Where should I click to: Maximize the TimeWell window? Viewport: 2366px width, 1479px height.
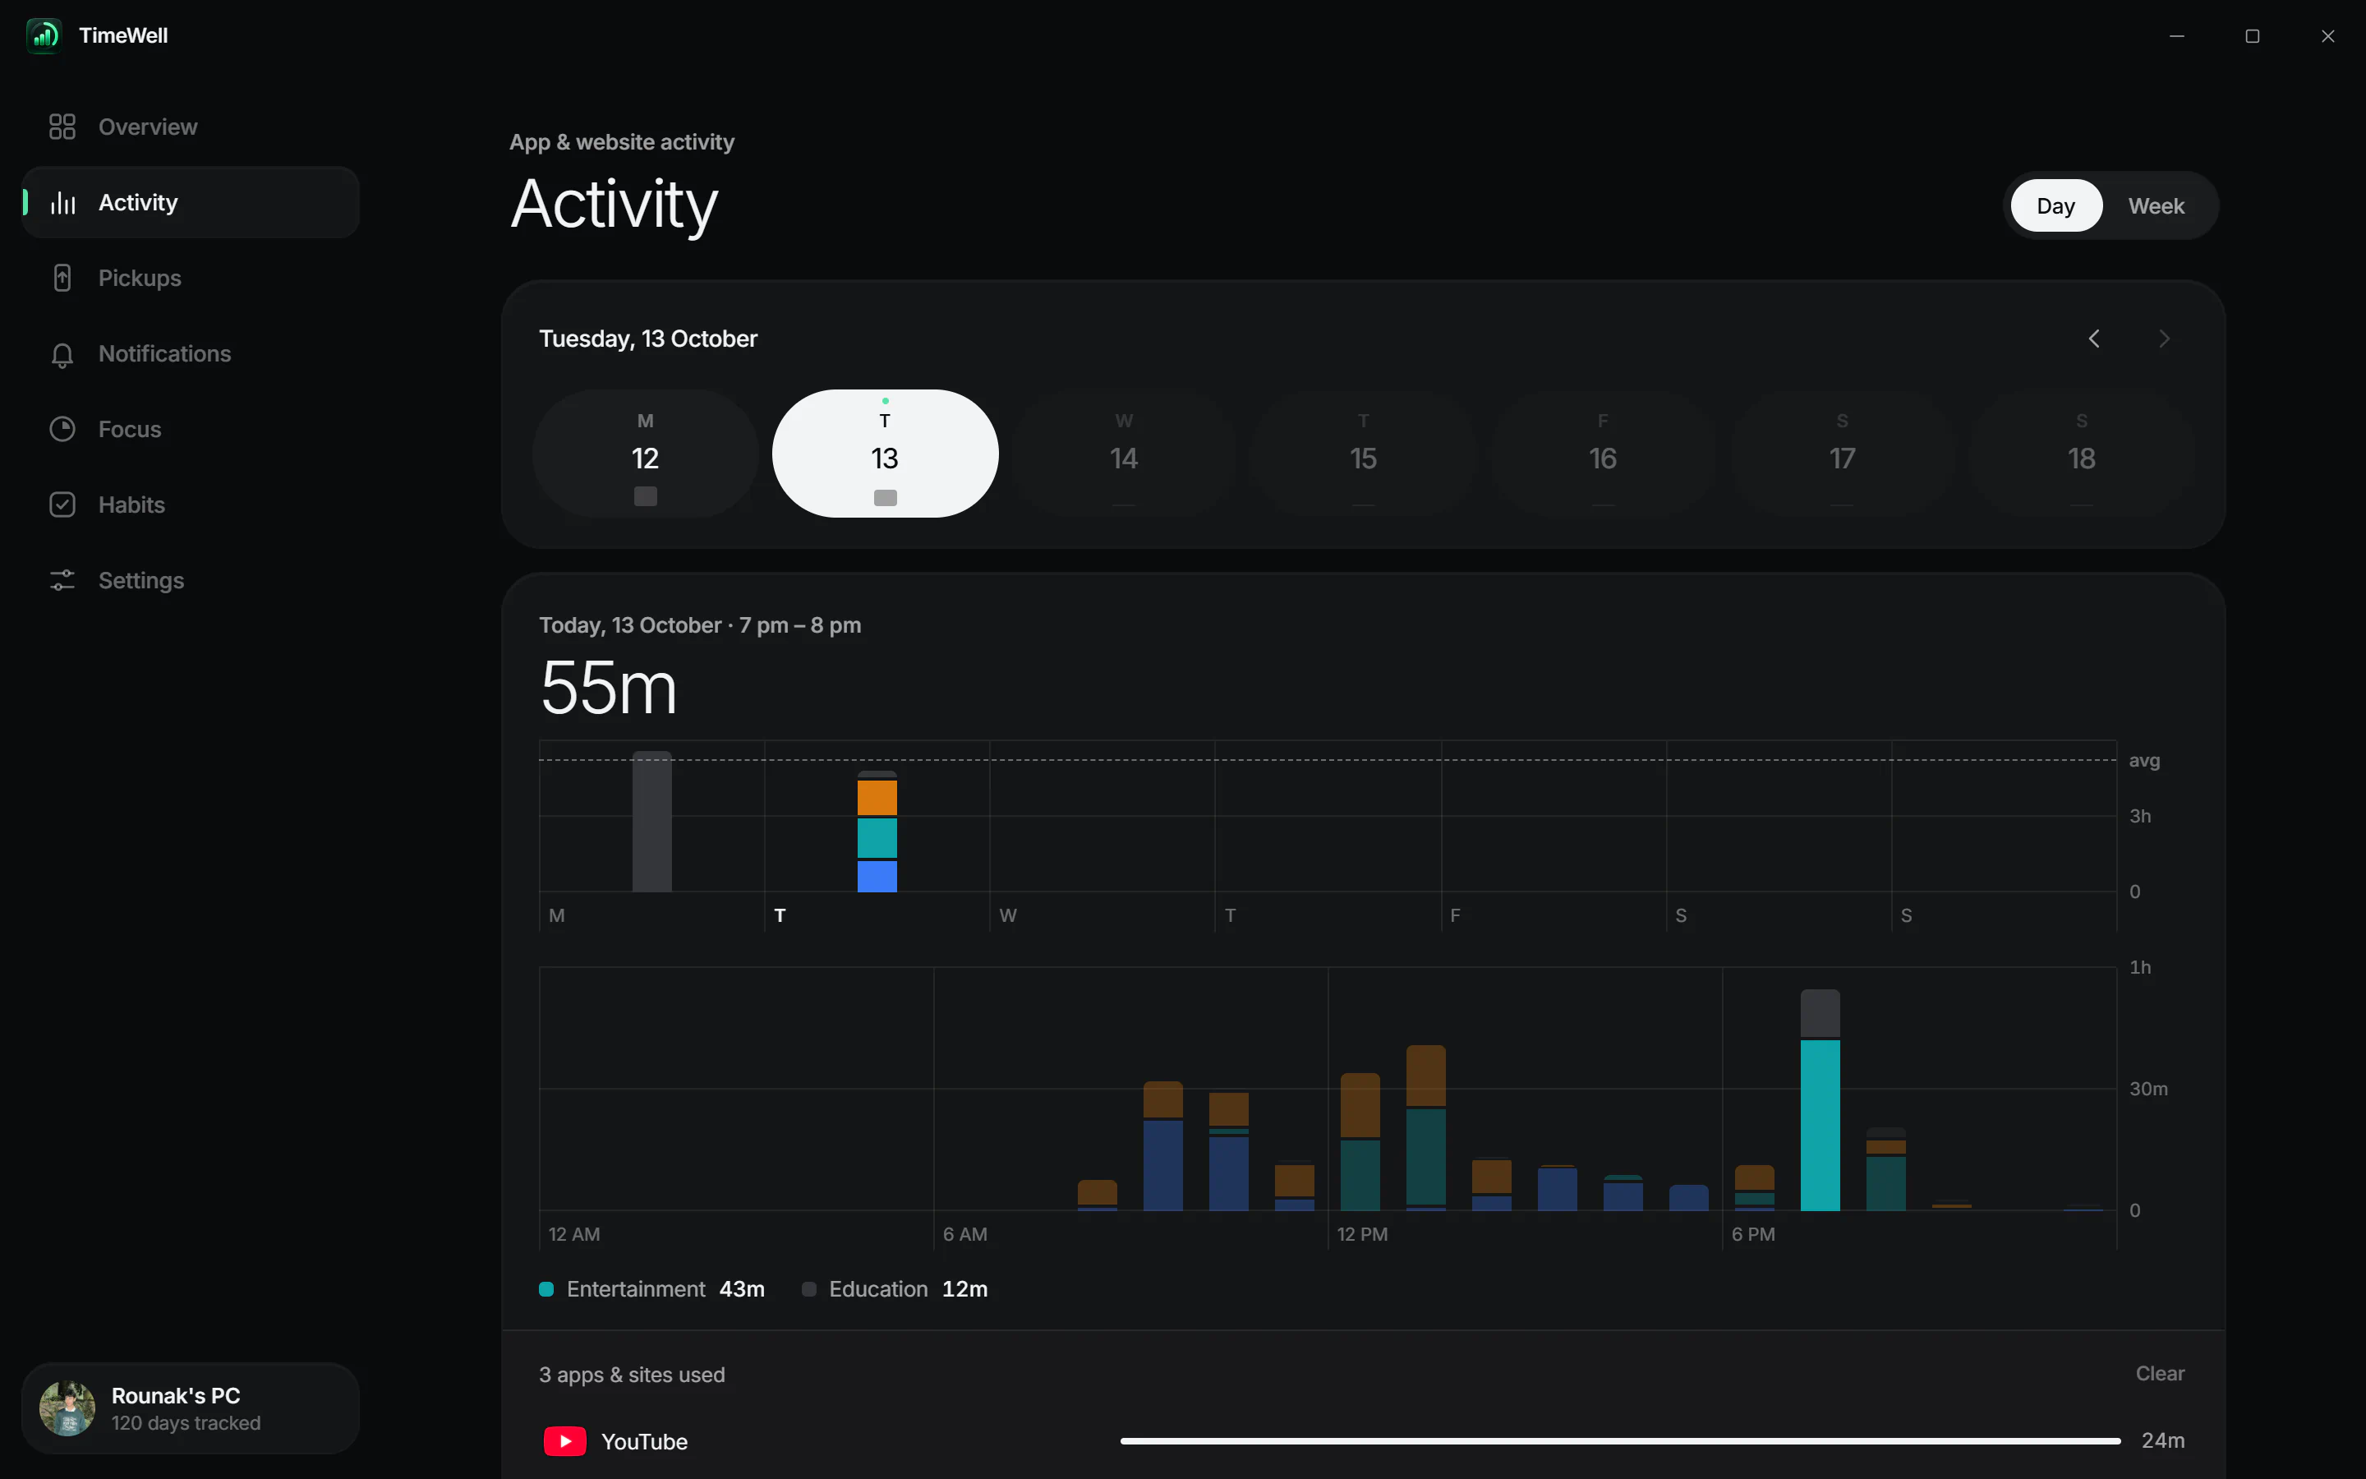[x=2253, y=36]
